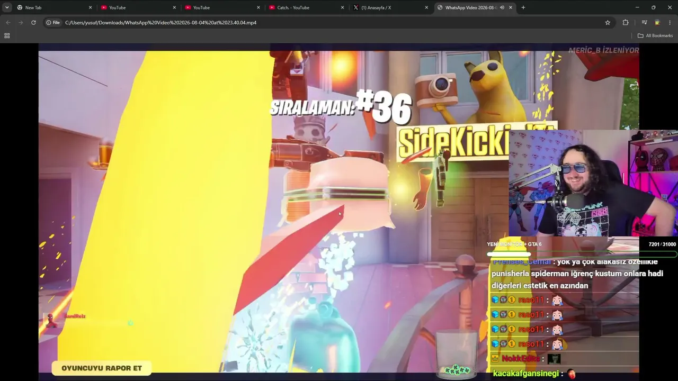Close the YouTube tab just before Catch. tab
This screenshot has height=381, width=678.
(258, 7)
